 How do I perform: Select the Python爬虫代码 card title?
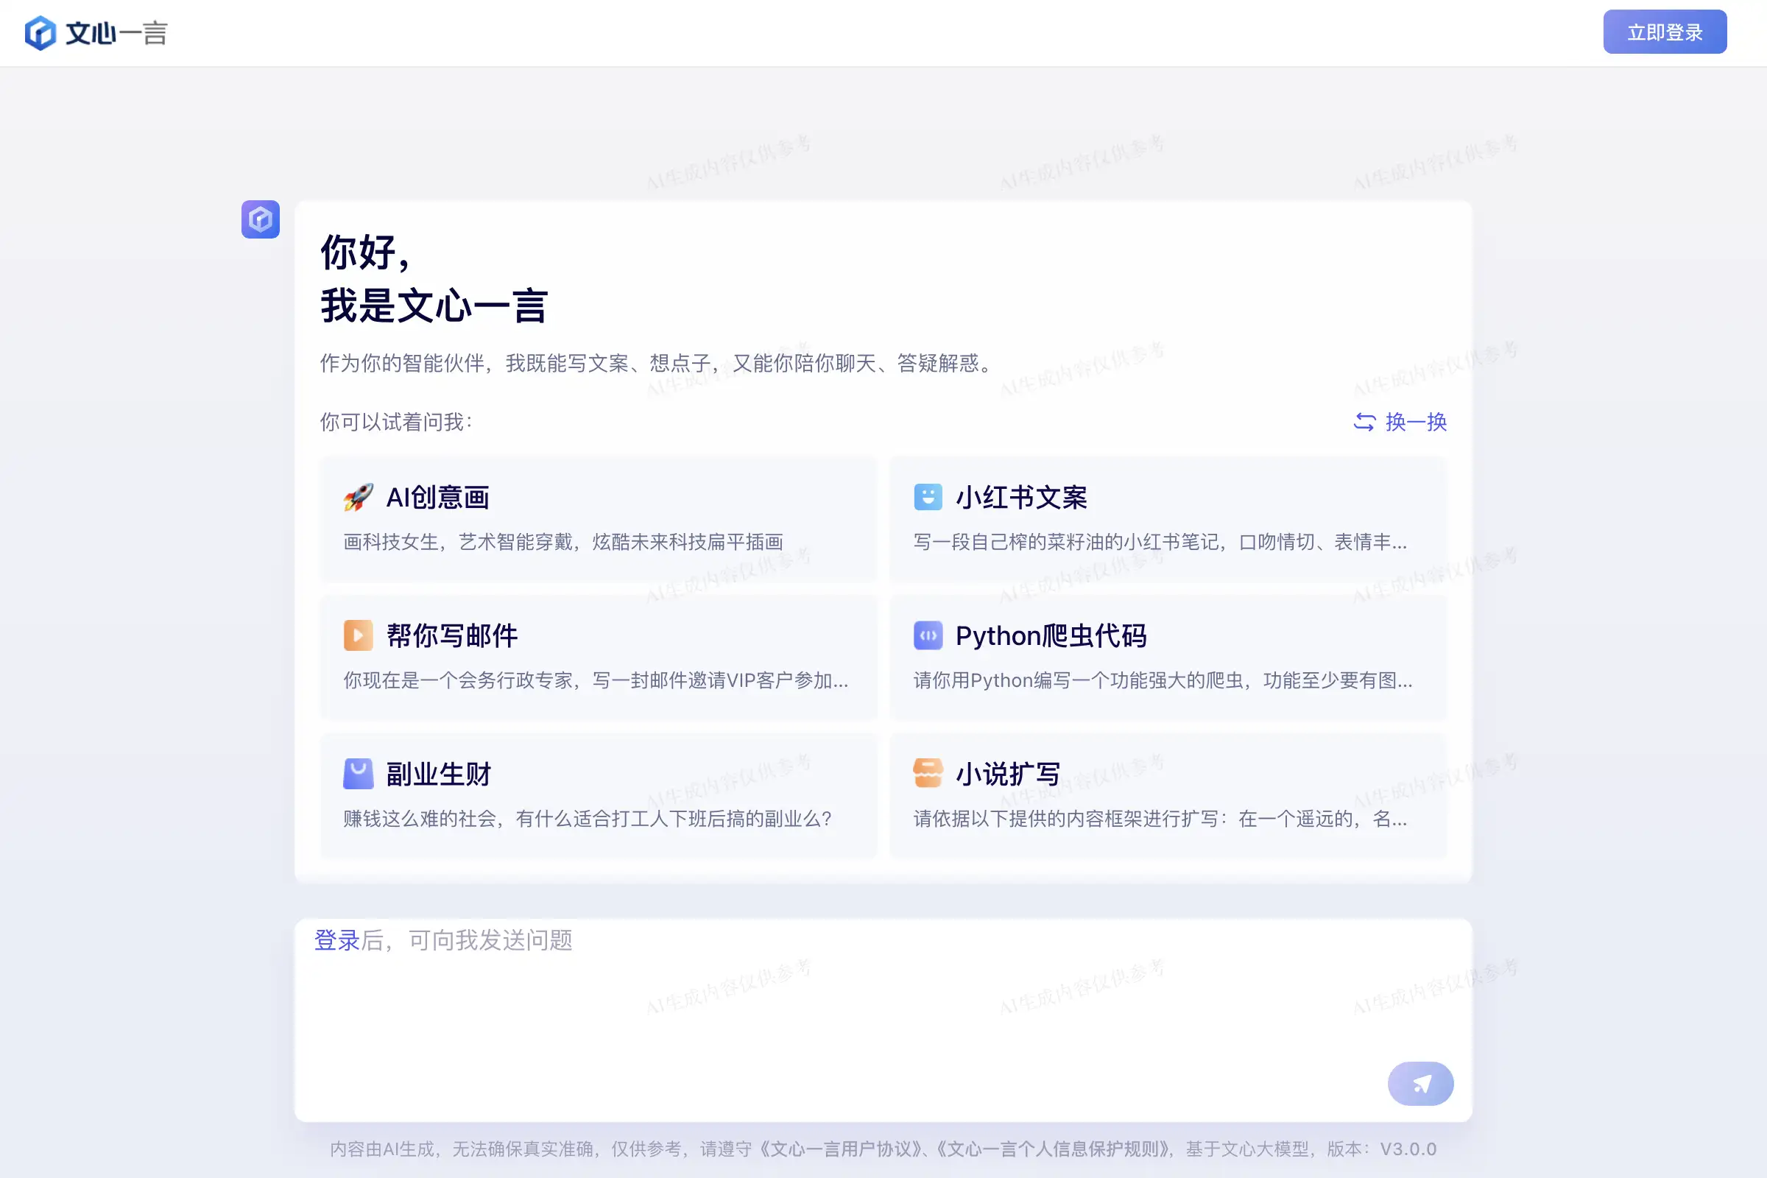point(1051,635)
